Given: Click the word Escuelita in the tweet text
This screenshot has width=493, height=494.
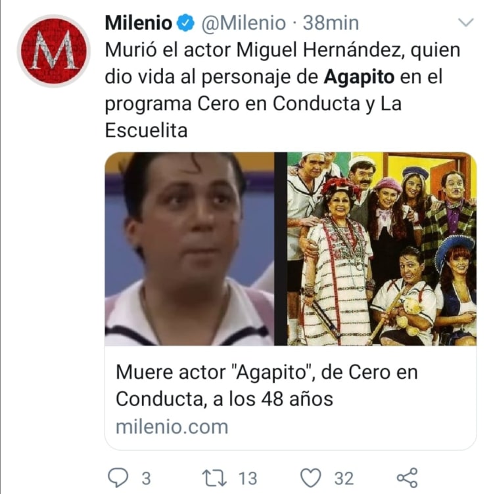Looking at the screenshot, I should click(x=146, y=131).
